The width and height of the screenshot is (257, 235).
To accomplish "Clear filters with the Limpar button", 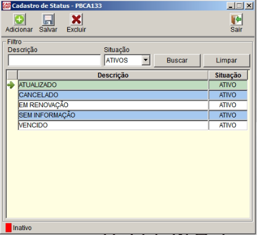I will point(227,61).
